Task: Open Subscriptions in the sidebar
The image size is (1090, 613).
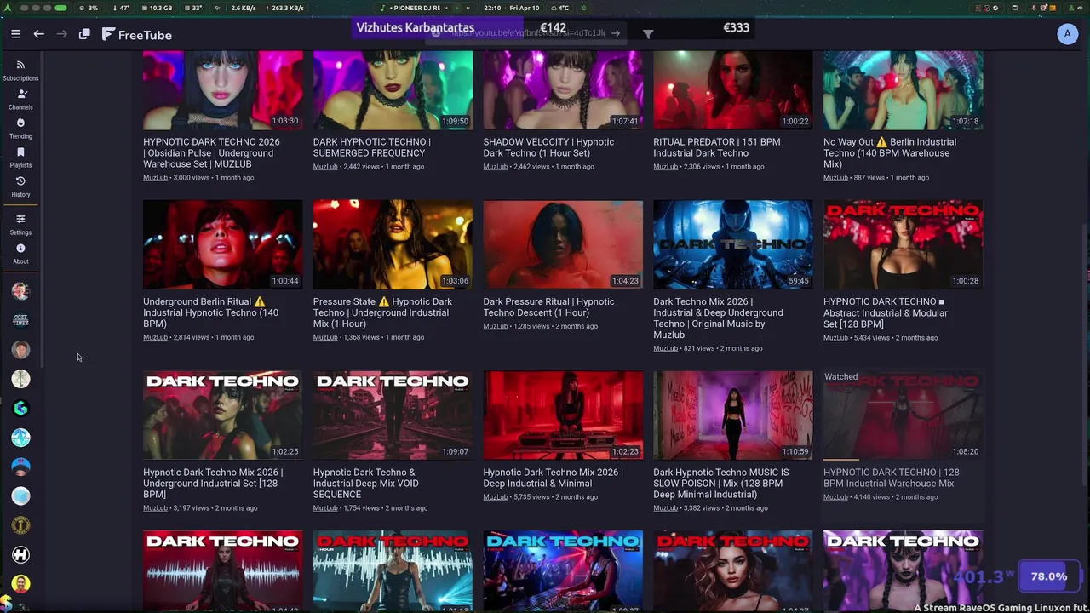Action: pyautogui.click(x=20, y=71)
